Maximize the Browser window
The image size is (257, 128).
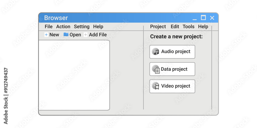(x=203, y=18)
